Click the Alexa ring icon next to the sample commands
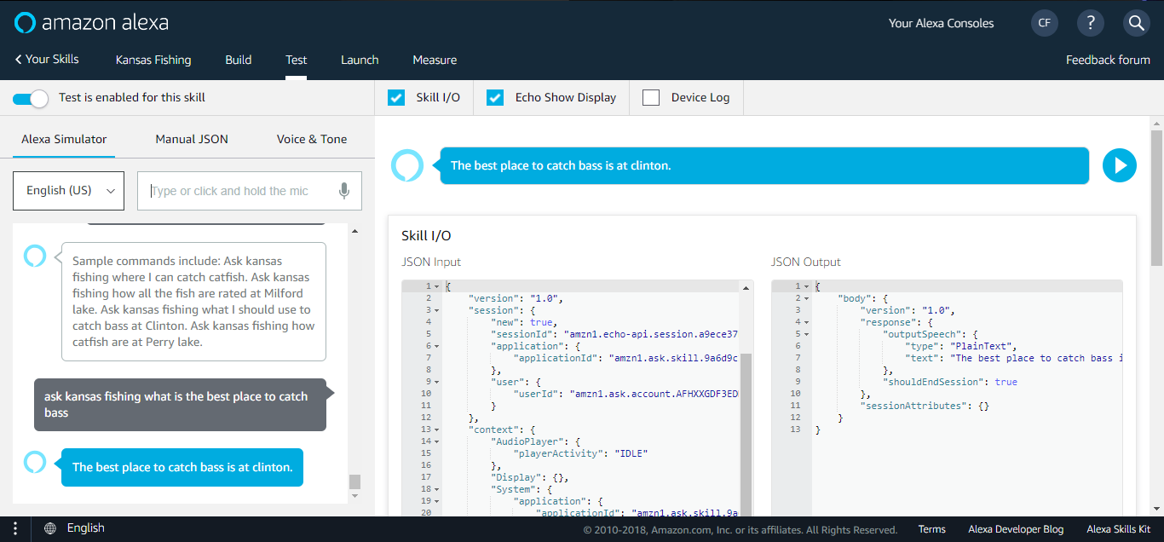Viewport: 1164px width, 542px height. click(x=34, y=256)
